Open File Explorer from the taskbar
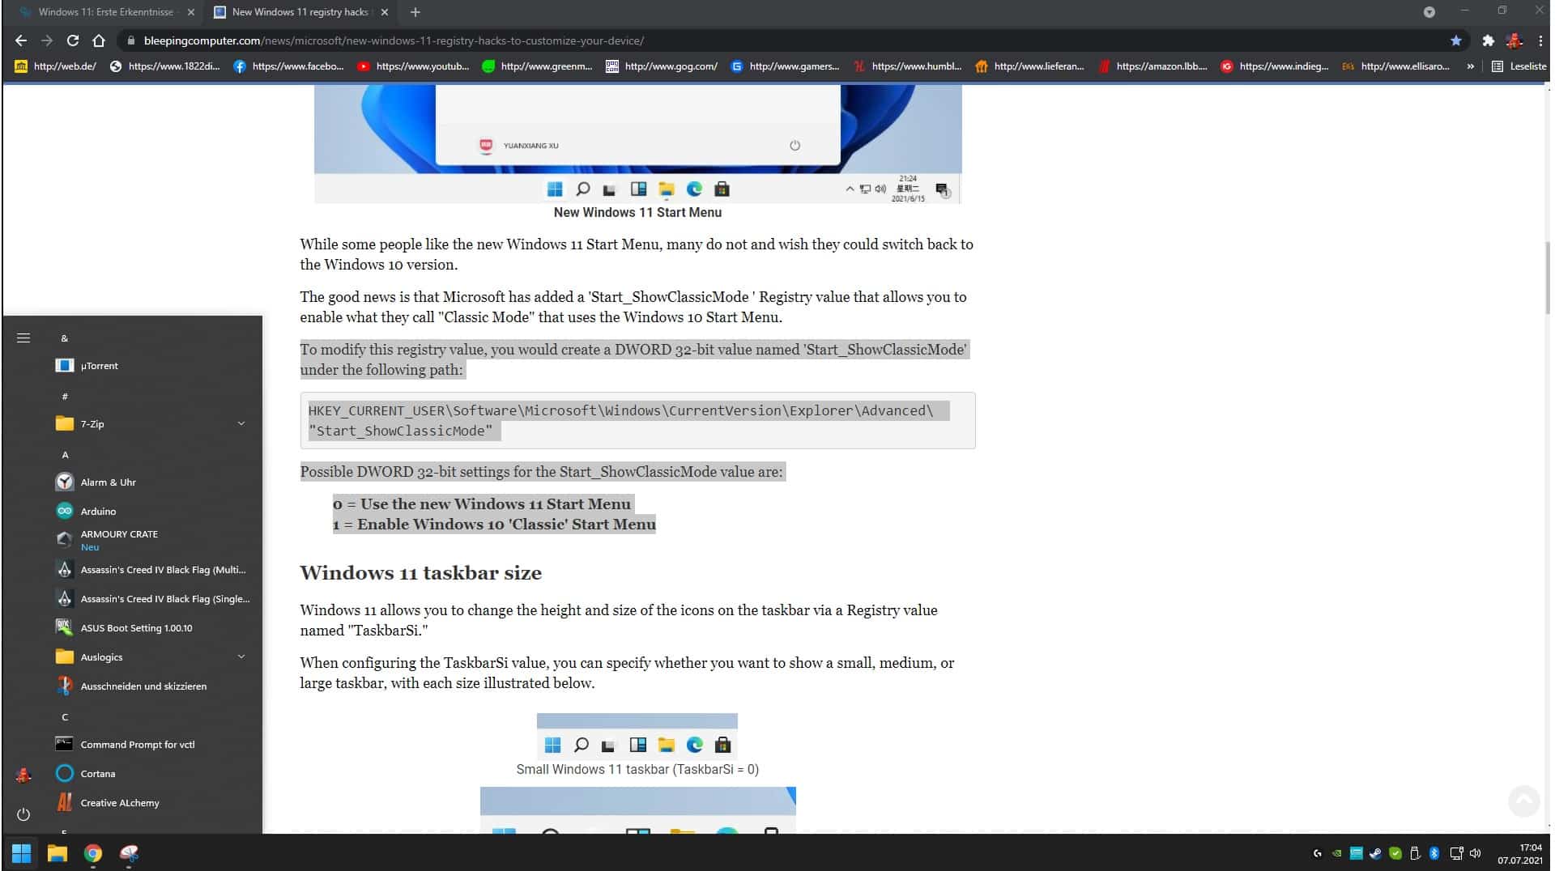 tap(57, 852)
